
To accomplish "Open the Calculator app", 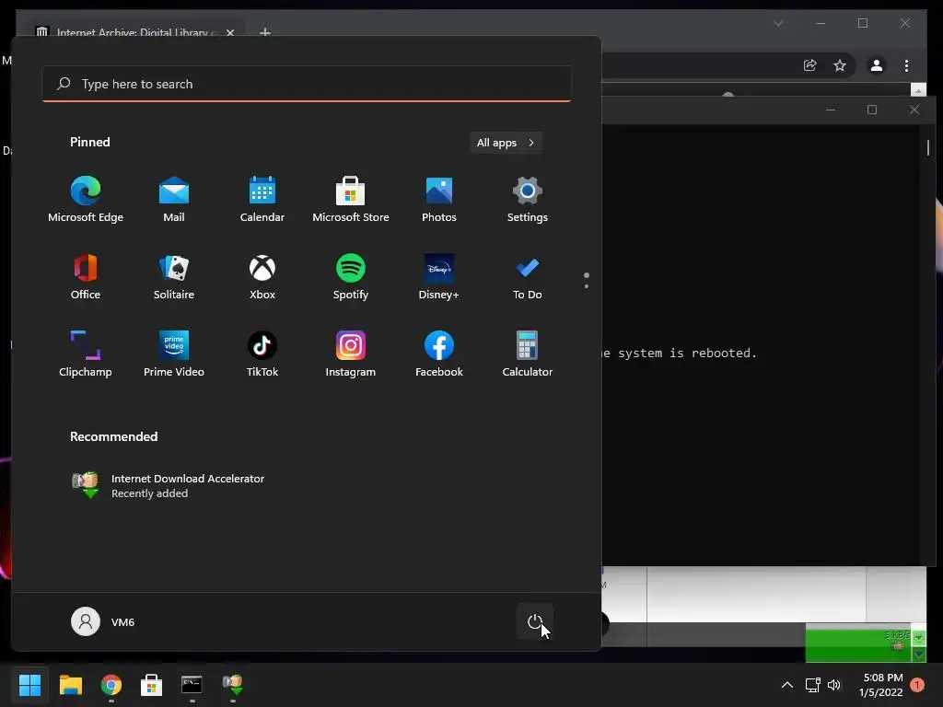I will (x=528, y=354).
